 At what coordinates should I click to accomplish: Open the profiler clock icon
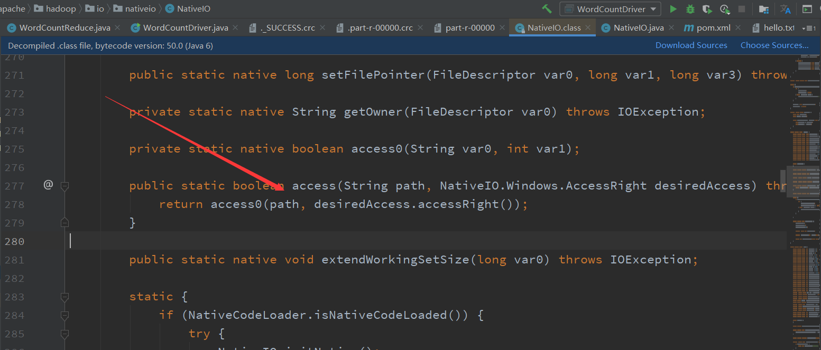pyautogui.click(x=725, y=9)
